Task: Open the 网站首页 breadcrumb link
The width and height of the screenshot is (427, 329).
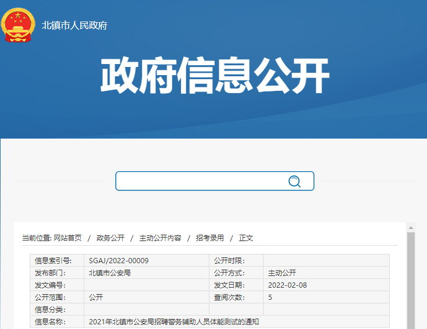Action: [x=67, y=238]
